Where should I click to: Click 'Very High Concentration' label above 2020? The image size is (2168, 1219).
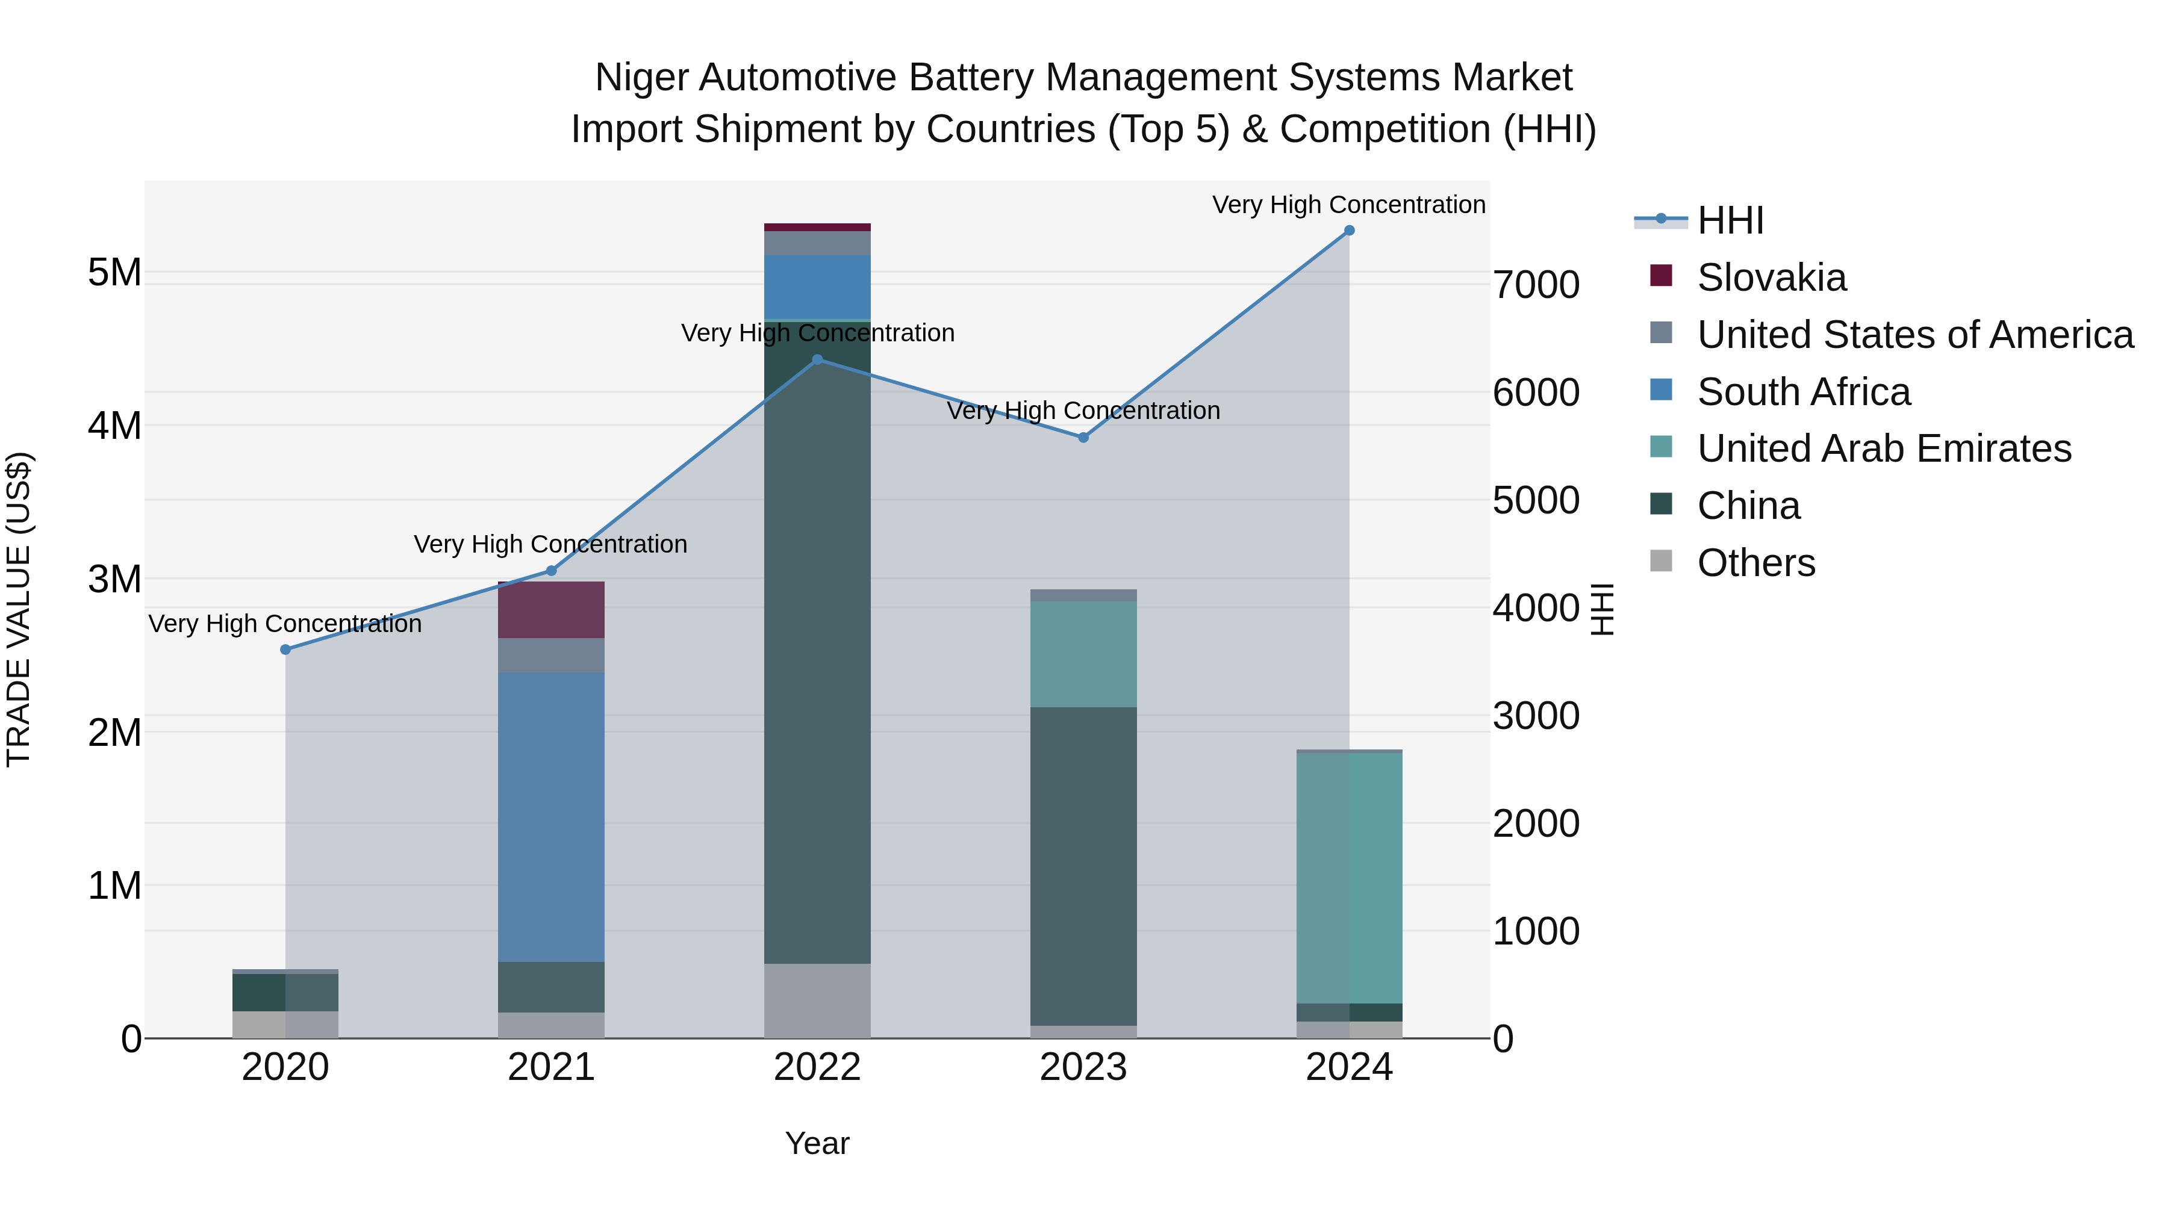pos(285,624)
